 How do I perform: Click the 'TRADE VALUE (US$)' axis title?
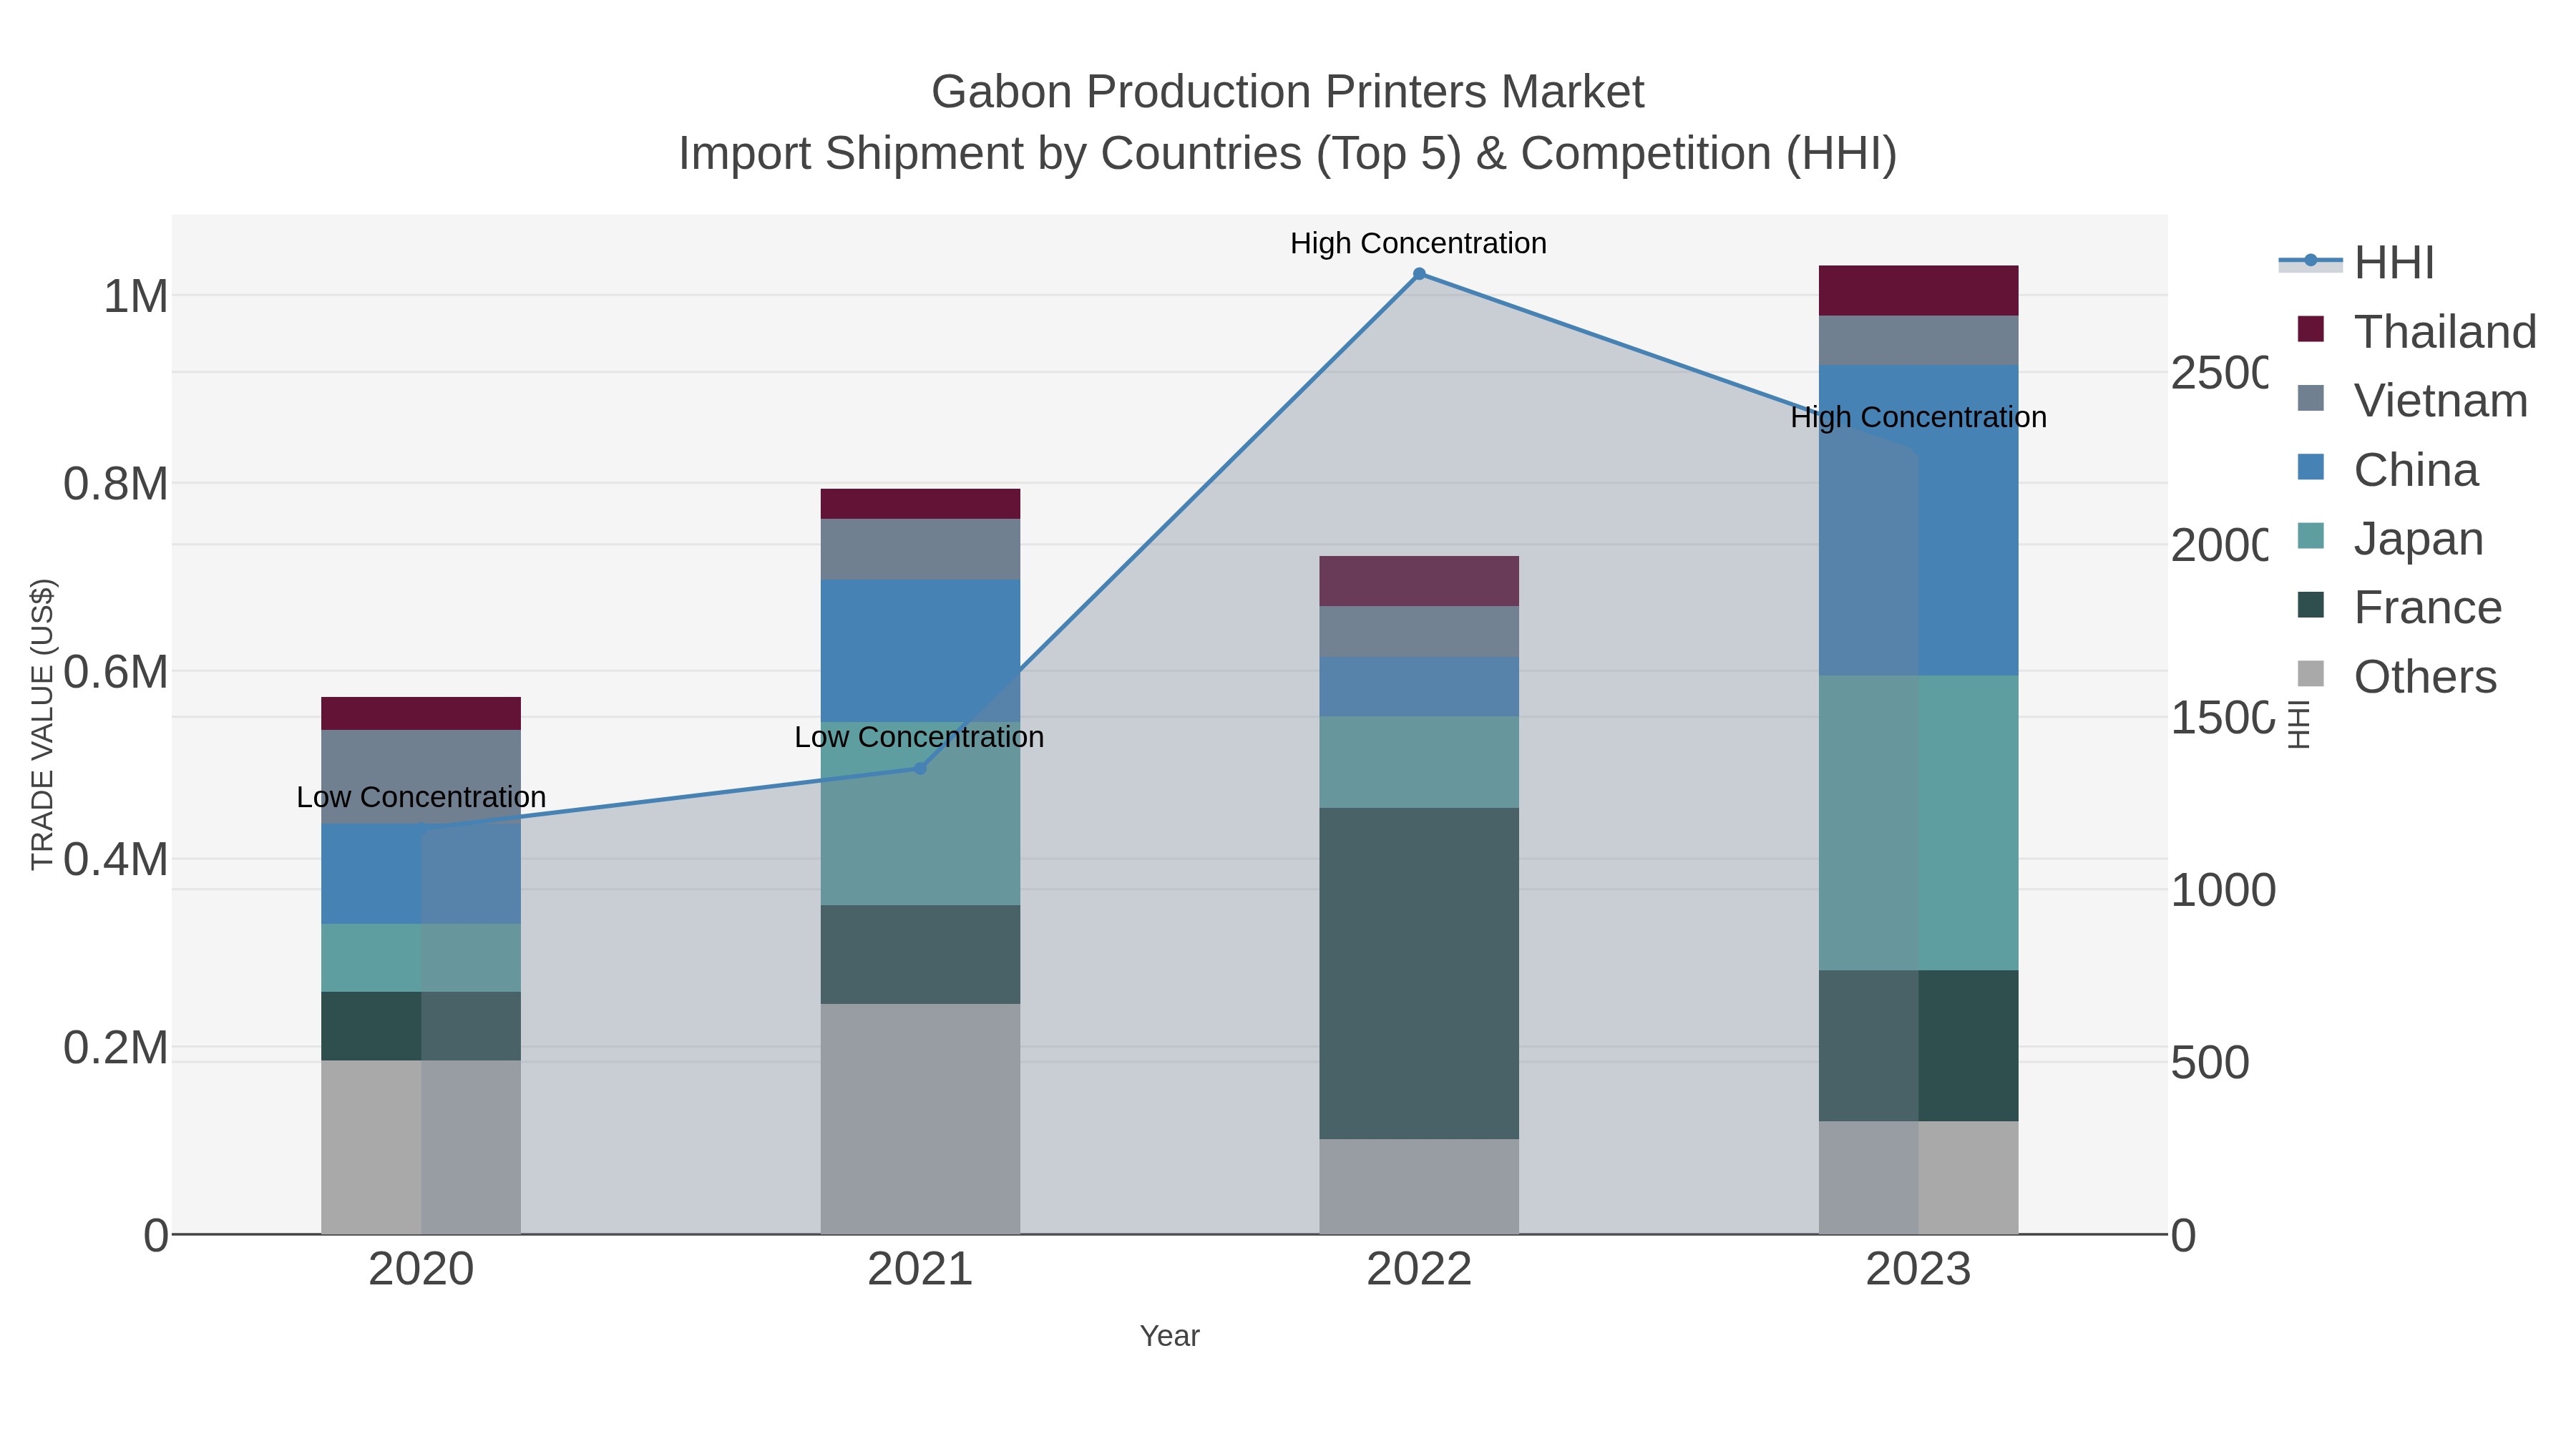[42, 724]
